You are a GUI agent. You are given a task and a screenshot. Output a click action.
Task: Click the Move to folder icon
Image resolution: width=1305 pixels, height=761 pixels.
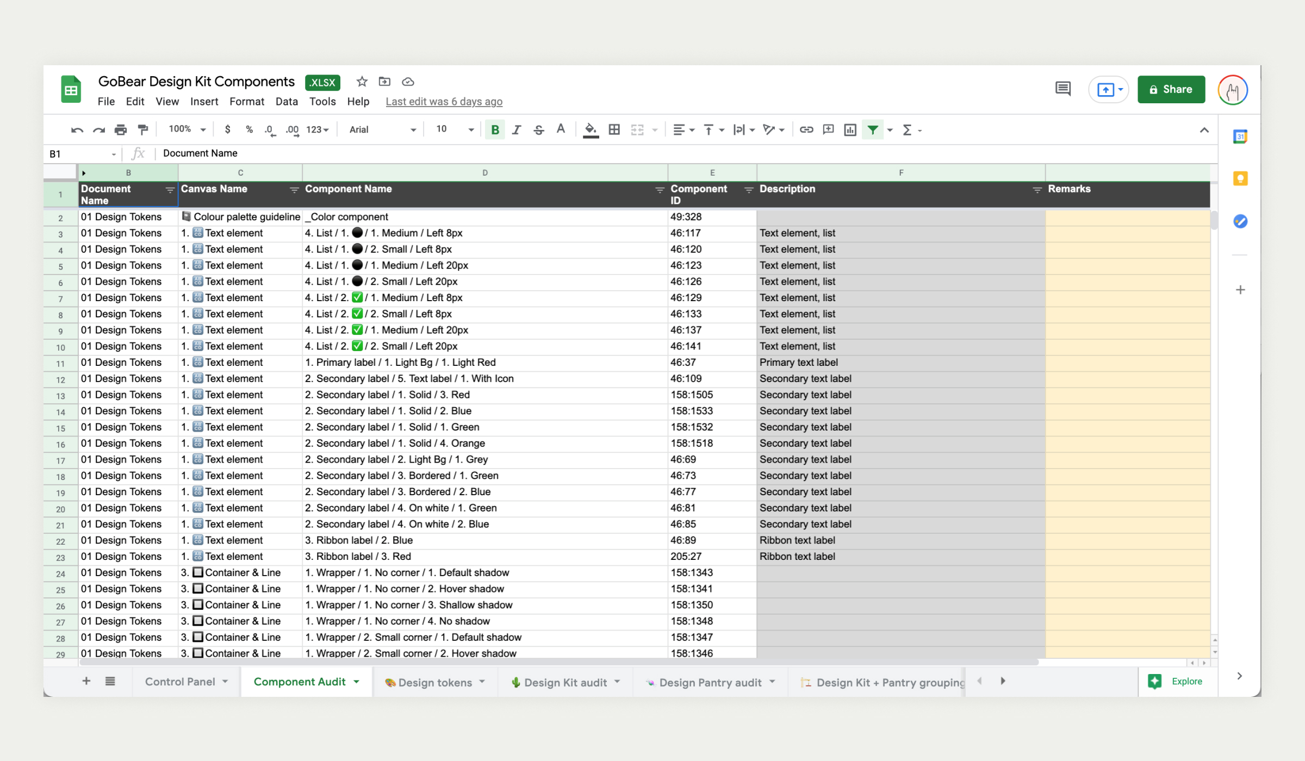[x=384, y=82]
